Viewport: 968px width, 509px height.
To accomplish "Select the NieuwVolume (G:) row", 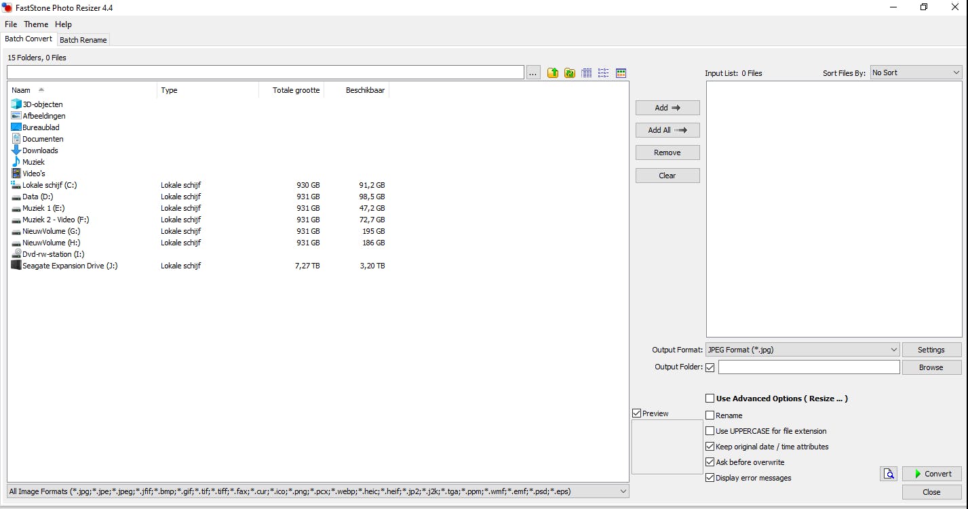I will (199, 231).
